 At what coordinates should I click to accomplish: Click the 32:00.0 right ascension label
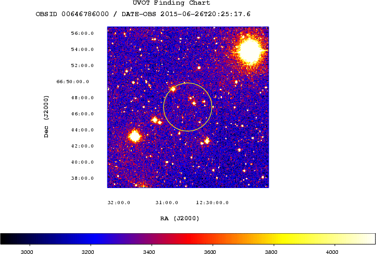click(x=119, y=203)
